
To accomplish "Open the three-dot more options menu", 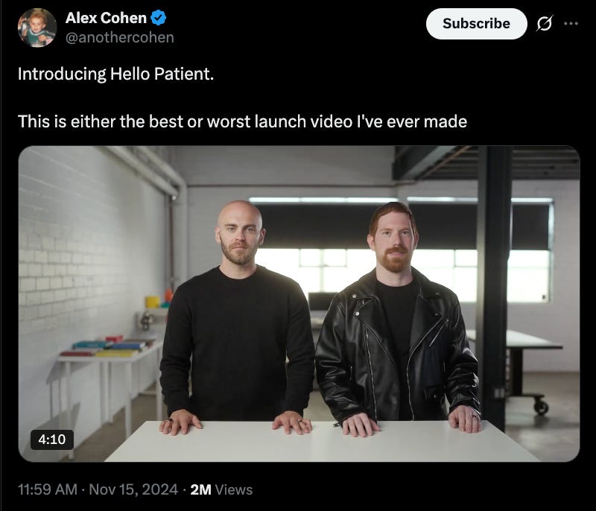I will (571, 24).
